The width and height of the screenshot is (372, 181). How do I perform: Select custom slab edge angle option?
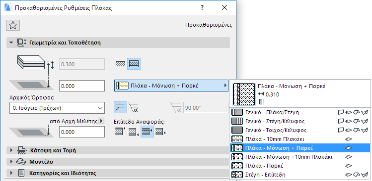134,108
